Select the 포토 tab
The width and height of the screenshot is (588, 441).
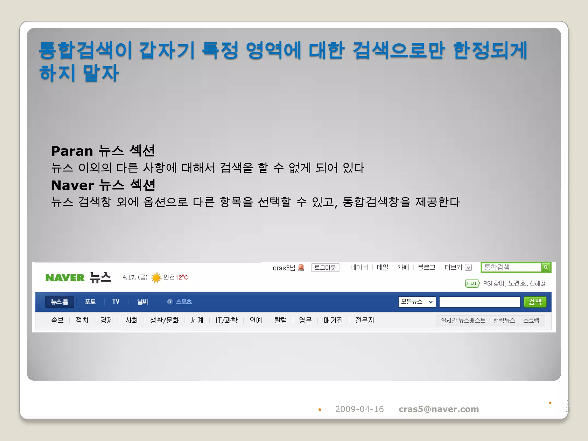coord(90,302)
